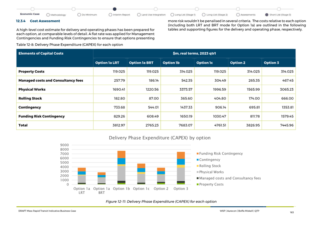Click the total value 2765.23

pyautogui.click(x=152, y=125)
